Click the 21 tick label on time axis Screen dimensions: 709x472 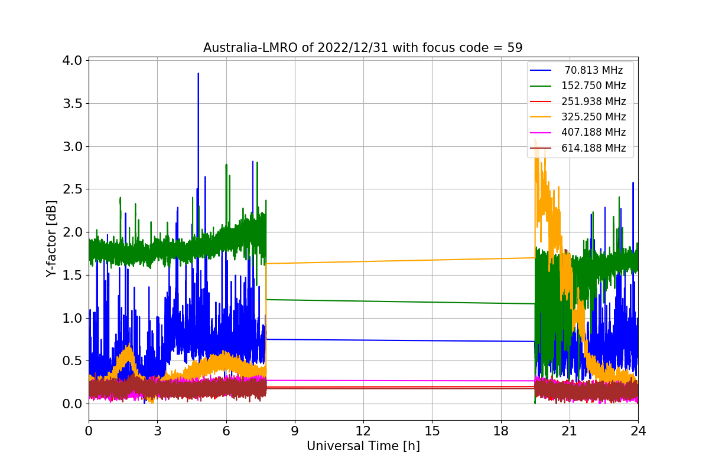[569, 431]
